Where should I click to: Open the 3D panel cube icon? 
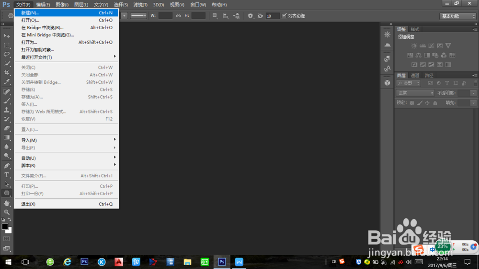387,83
